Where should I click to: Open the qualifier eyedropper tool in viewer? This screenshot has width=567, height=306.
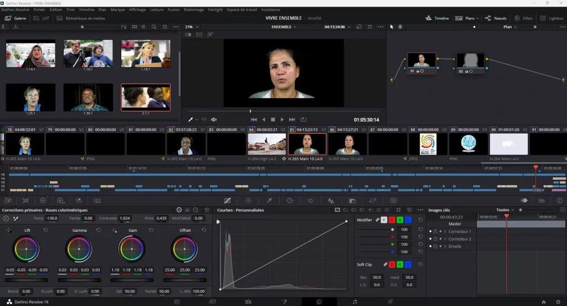(x=190, y=120)
